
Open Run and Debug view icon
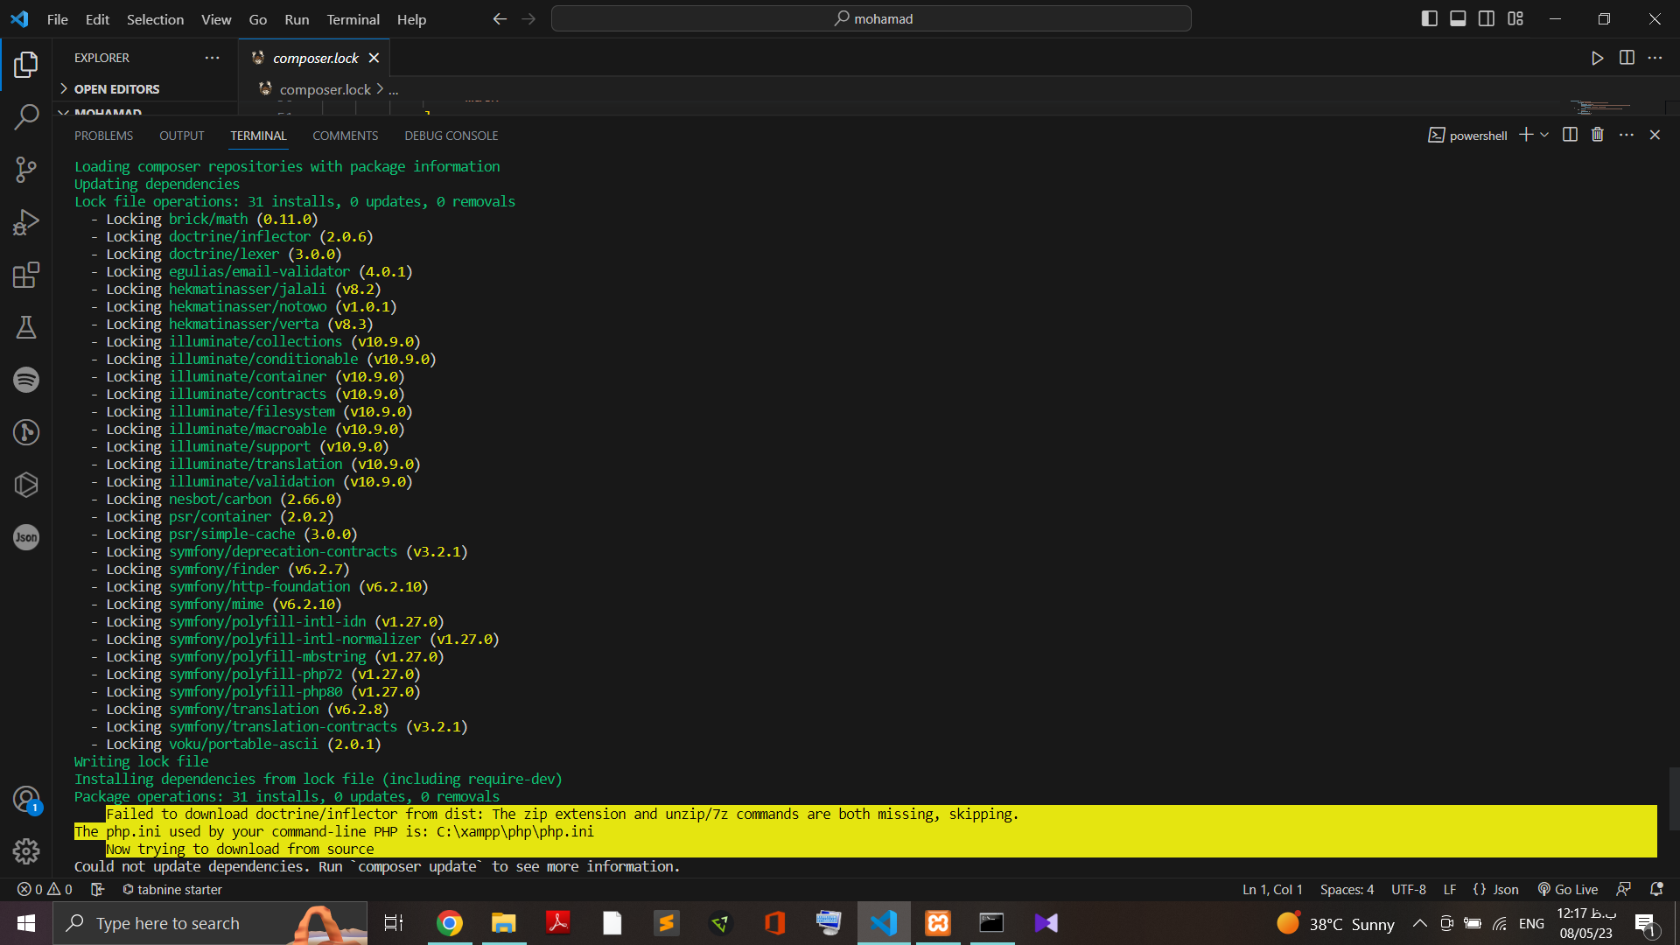[x=26, y=222]
